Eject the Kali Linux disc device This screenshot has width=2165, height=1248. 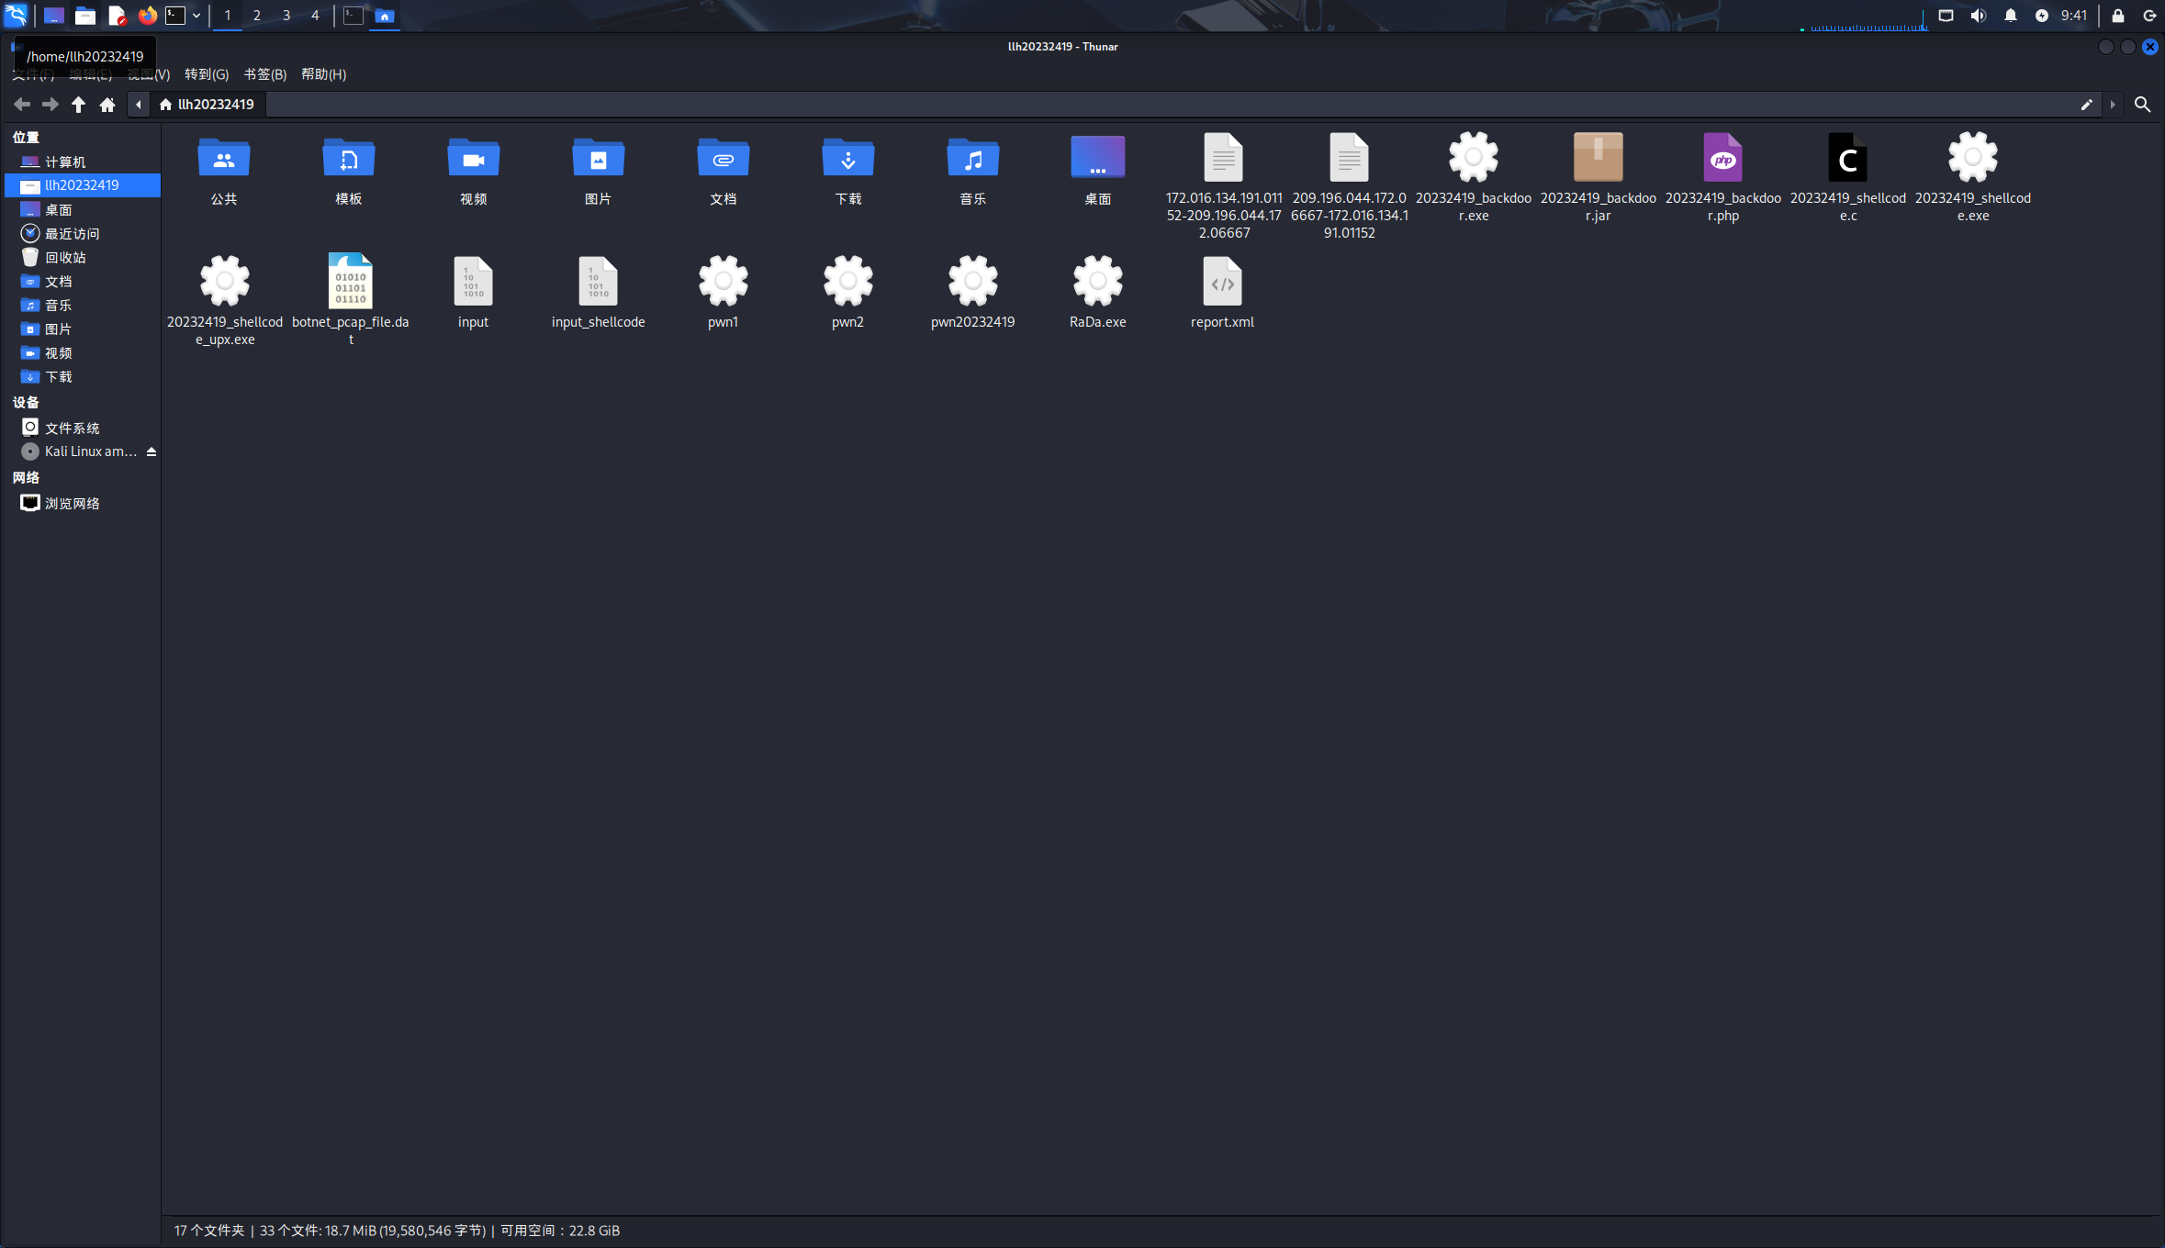coord(151,451)
